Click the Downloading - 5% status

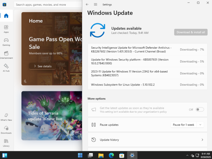[x=192, y=61]
